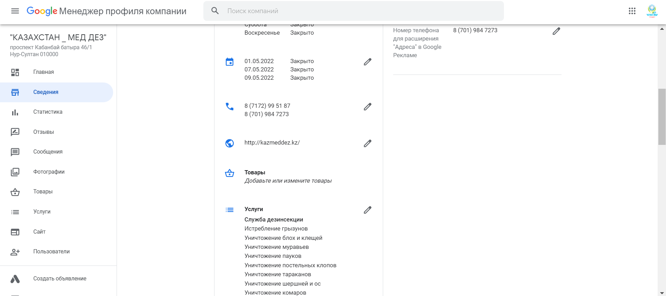The width and height of the screenshot is (666, 296).
Task: Click the sidebar Товары basket icon
Action: coord(15,192)
